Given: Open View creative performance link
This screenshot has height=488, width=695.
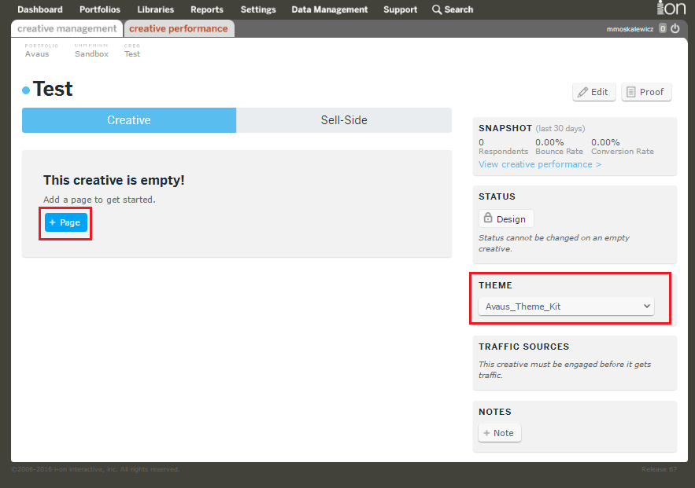Looking at the screenshot, I should click(540, 164).
